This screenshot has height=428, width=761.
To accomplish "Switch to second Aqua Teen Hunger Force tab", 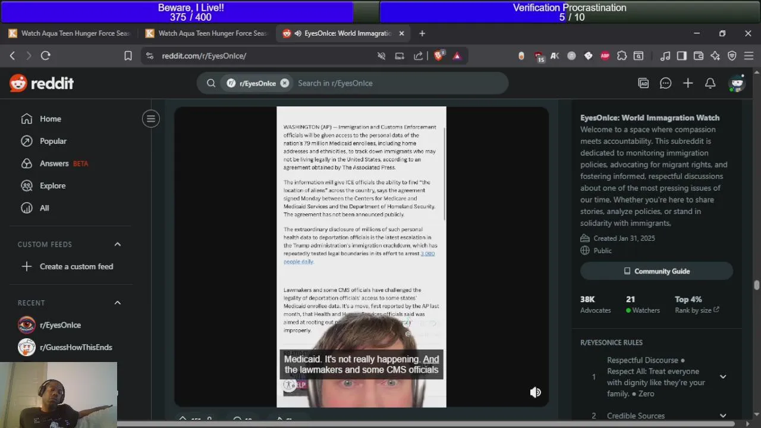I will [207, 33].
